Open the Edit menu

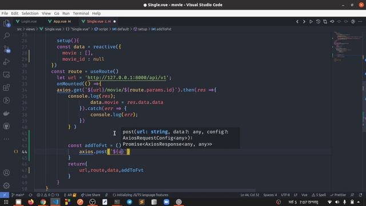coord(15,13)
